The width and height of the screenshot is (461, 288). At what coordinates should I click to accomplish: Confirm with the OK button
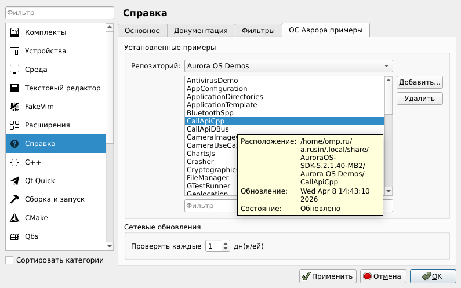coord(433,276)
